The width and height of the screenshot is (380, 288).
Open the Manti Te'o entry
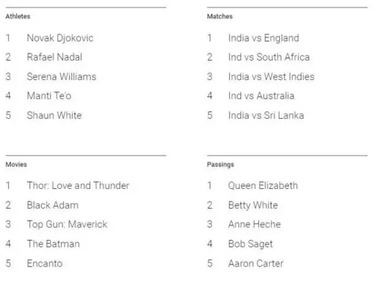(x=49, y=96)
